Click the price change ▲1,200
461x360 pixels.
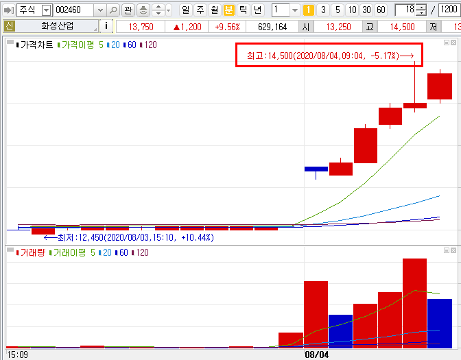click(x=187, y=27)
